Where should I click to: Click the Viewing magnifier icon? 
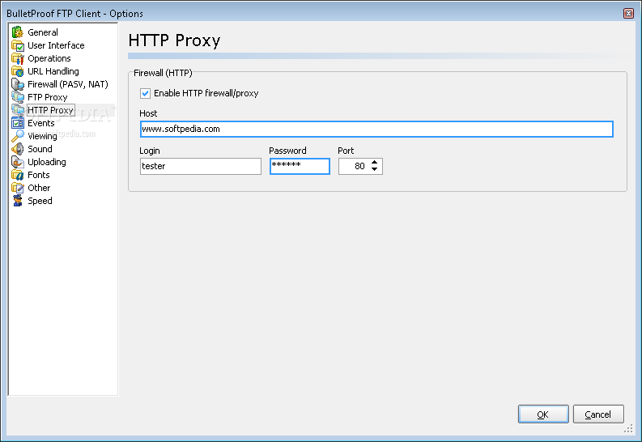coord(18,136)
